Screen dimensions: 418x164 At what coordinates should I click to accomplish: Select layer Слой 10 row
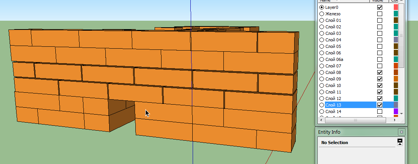click(333, 85)
